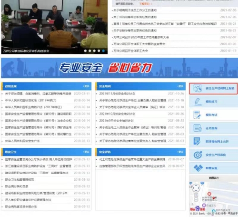Open 更多 in the 安全培训 section header
This screenshot has height=217, width=238.
click(180, 86)
